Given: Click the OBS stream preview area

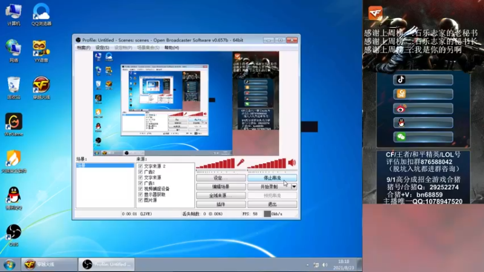Looking at the screenshot, I should [186, 103].
